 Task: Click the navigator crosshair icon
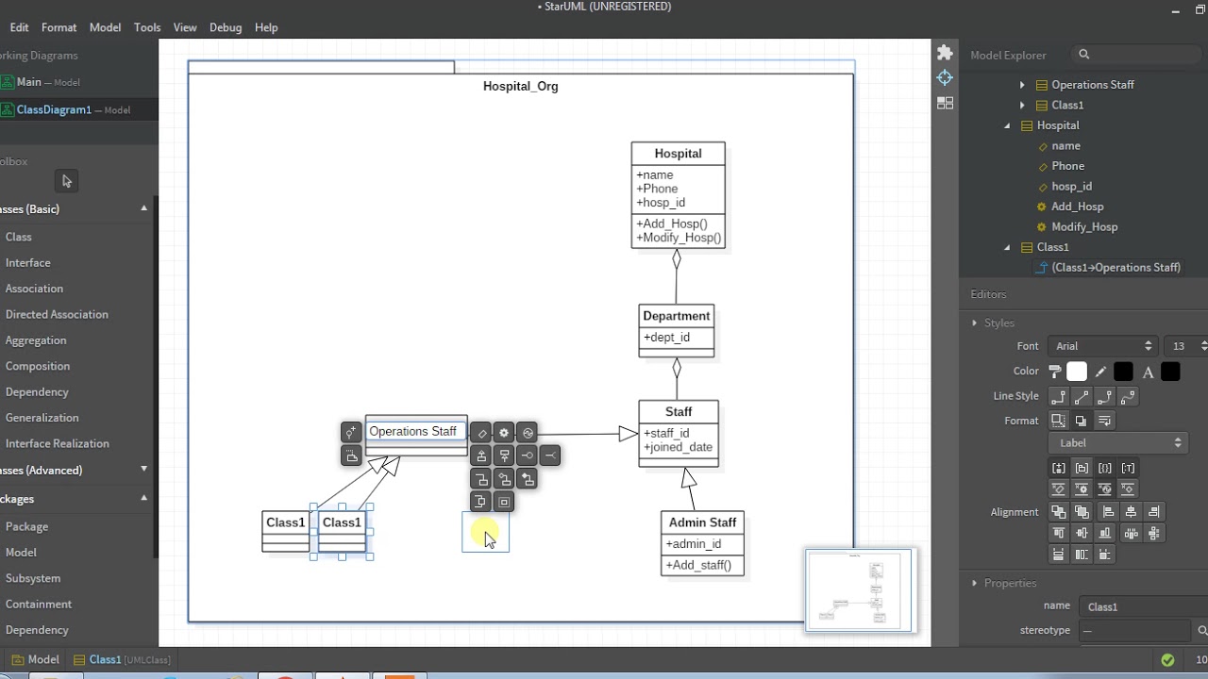pyautogui.click(x=945, y=77)
